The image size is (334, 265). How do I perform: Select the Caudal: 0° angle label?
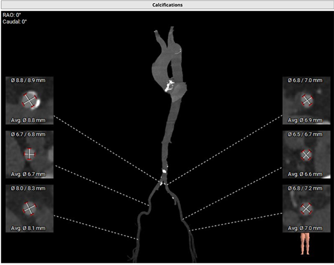14,22
